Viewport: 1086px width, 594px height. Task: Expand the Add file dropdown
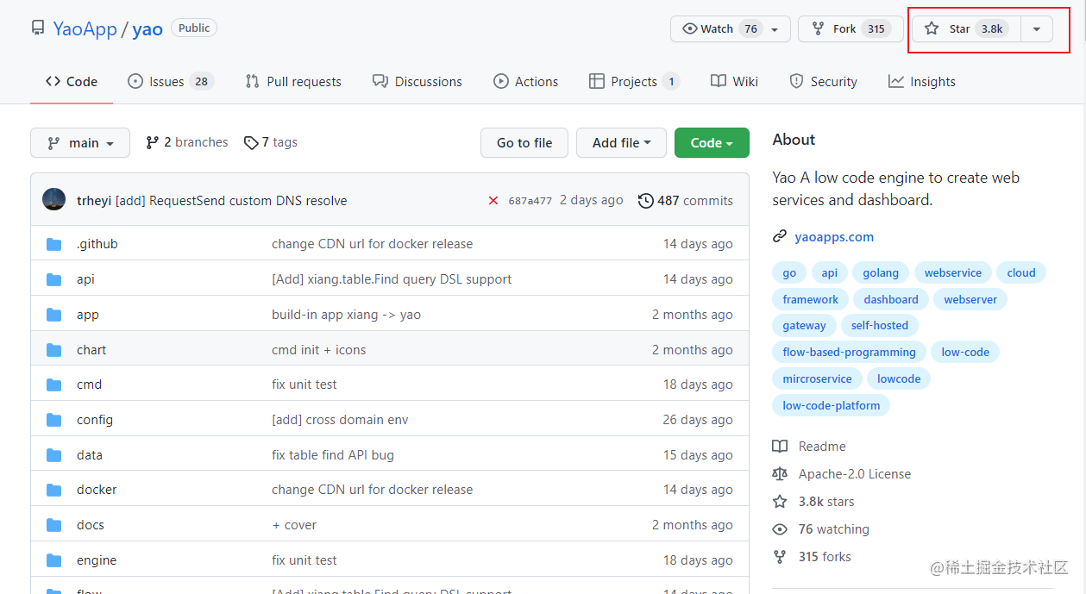pos(621,143)
